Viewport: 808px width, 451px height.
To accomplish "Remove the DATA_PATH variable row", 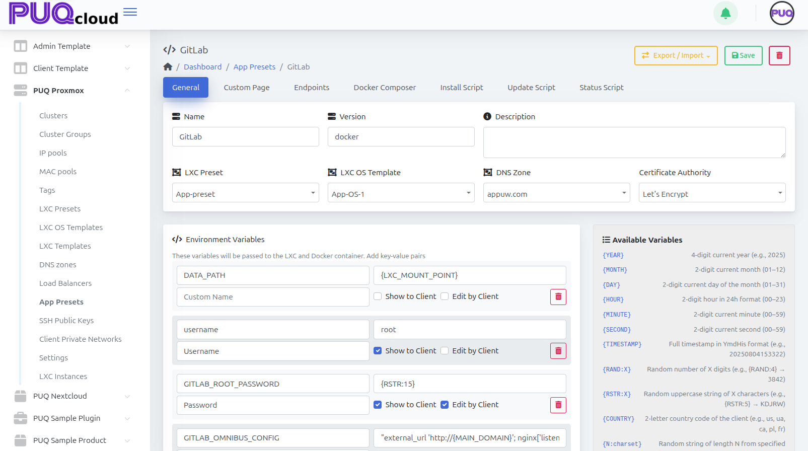I will click(558, 297).
